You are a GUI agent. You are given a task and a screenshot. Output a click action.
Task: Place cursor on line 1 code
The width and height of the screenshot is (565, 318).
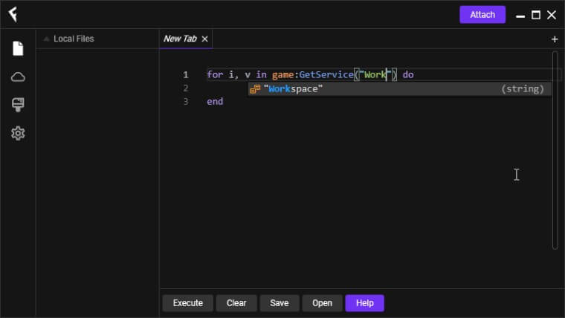(x=310, y=75)
